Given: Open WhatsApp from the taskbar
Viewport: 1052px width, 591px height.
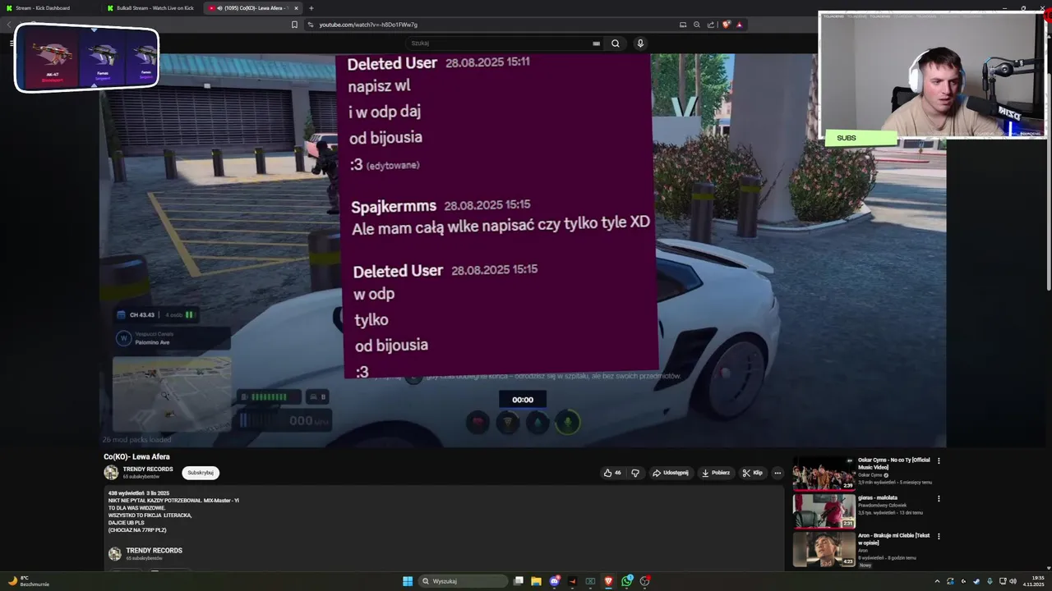Looking at the screenshot, I should click(x=627, y=581).
